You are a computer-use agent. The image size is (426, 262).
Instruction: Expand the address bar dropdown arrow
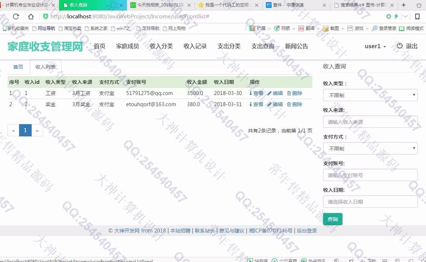coord(405,16)
